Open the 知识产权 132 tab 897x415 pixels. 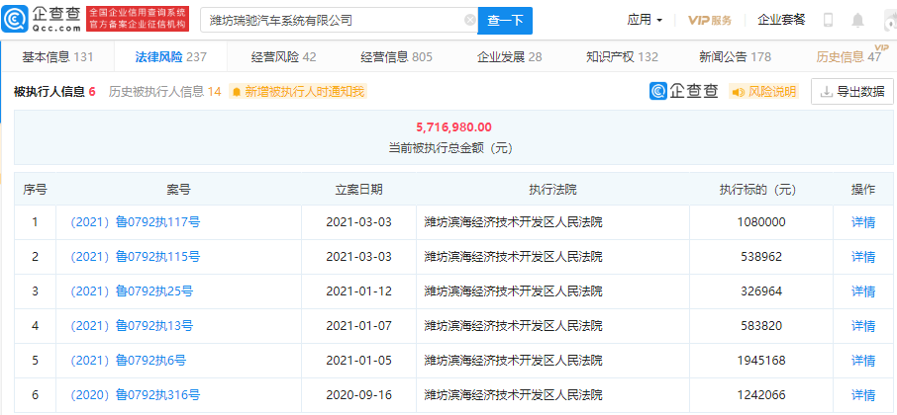[621, 57]
